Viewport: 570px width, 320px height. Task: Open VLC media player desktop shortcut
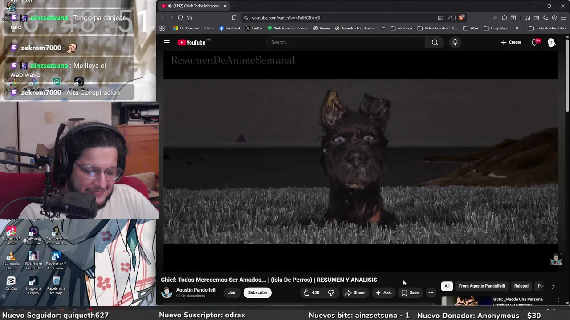(11, 260)
